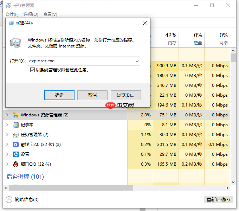Screen dimensions: 239x211
Task: Select the 设置 row name
Action: tap(25, 154)
